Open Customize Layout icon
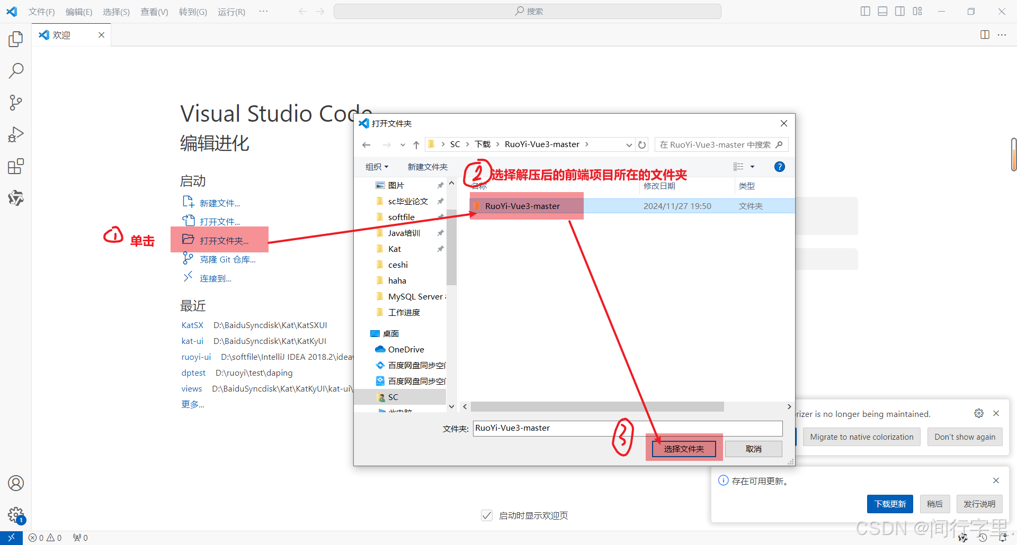This screenshot has width=1017, height=545. [917, 11]
